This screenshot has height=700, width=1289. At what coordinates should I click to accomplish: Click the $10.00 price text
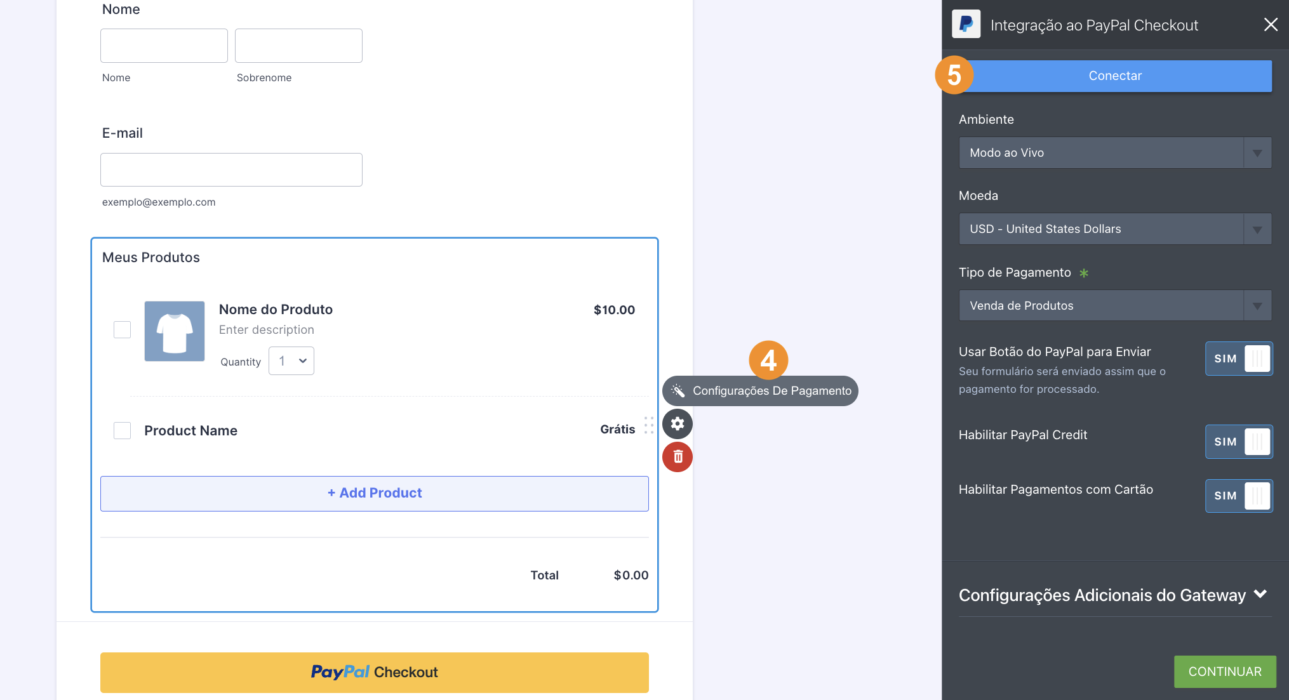614,310
